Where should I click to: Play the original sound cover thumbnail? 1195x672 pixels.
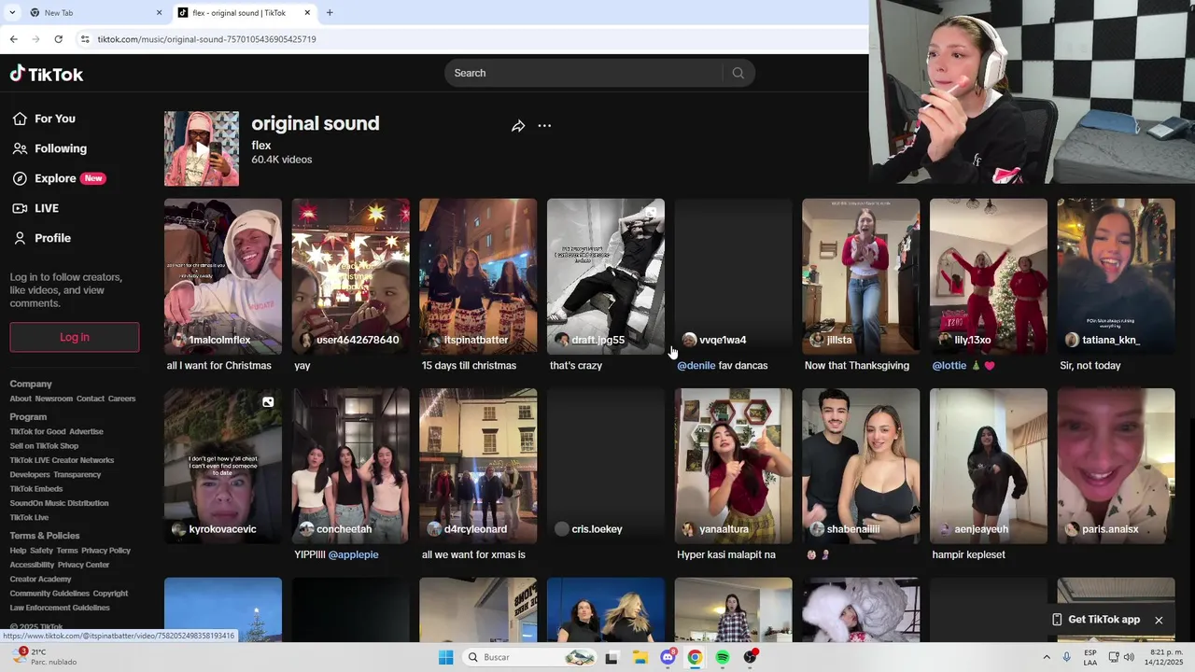[202, 148]
